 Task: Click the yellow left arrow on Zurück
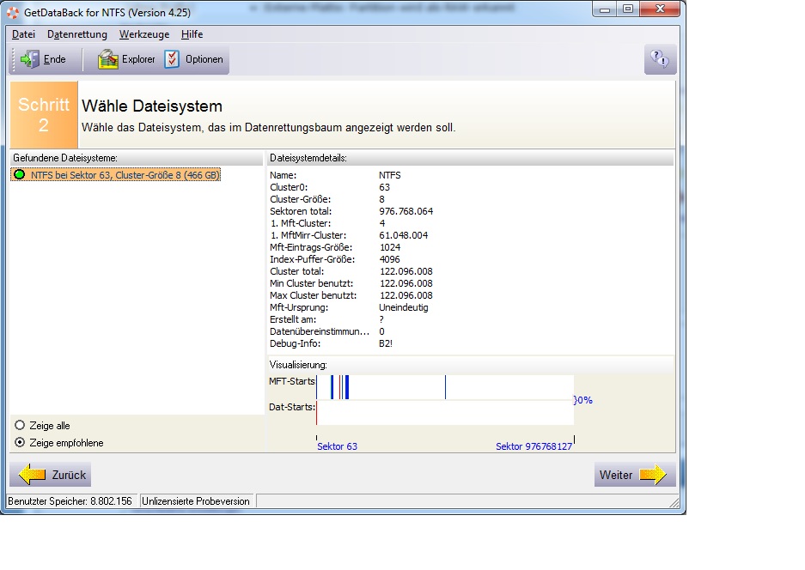pos(32,475)
